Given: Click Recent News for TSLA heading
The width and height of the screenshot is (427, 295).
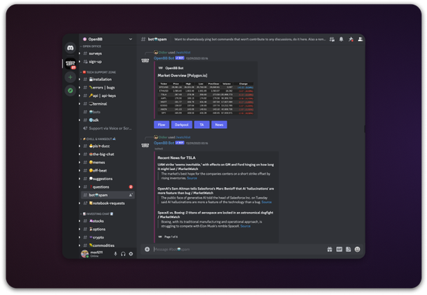Looking at the screenshot, I should coord(176,158).
